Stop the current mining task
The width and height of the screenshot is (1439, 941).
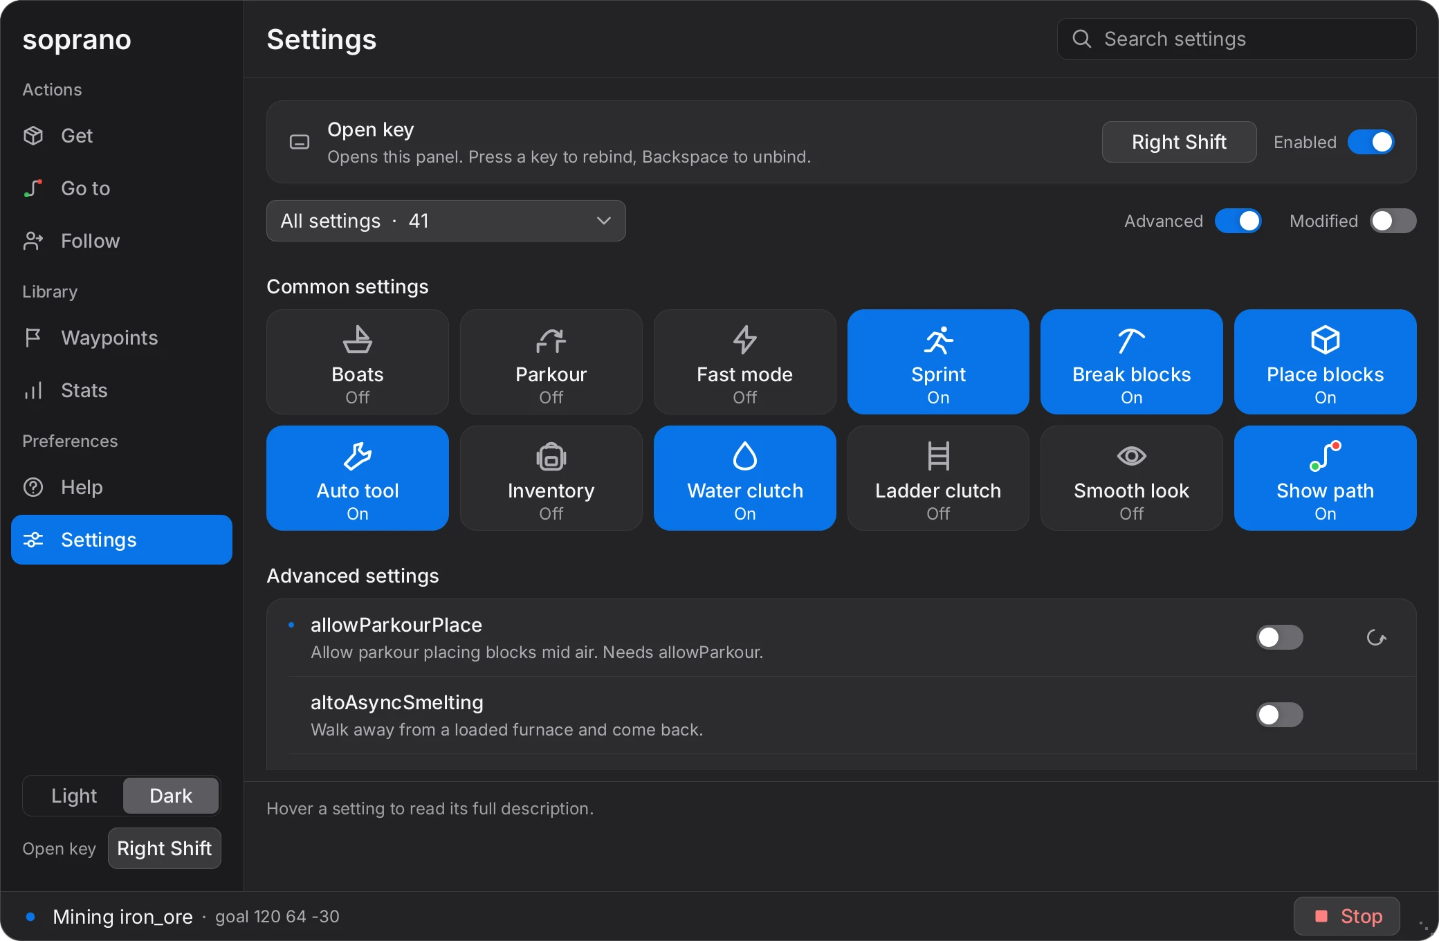point(1346,916)
